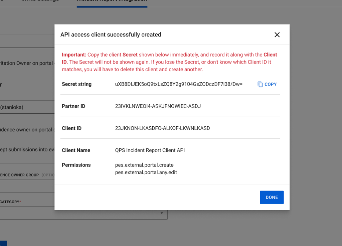The image size is (342, 246).
Task: Close the API access client dialog
Action: (x=277, y=34)
